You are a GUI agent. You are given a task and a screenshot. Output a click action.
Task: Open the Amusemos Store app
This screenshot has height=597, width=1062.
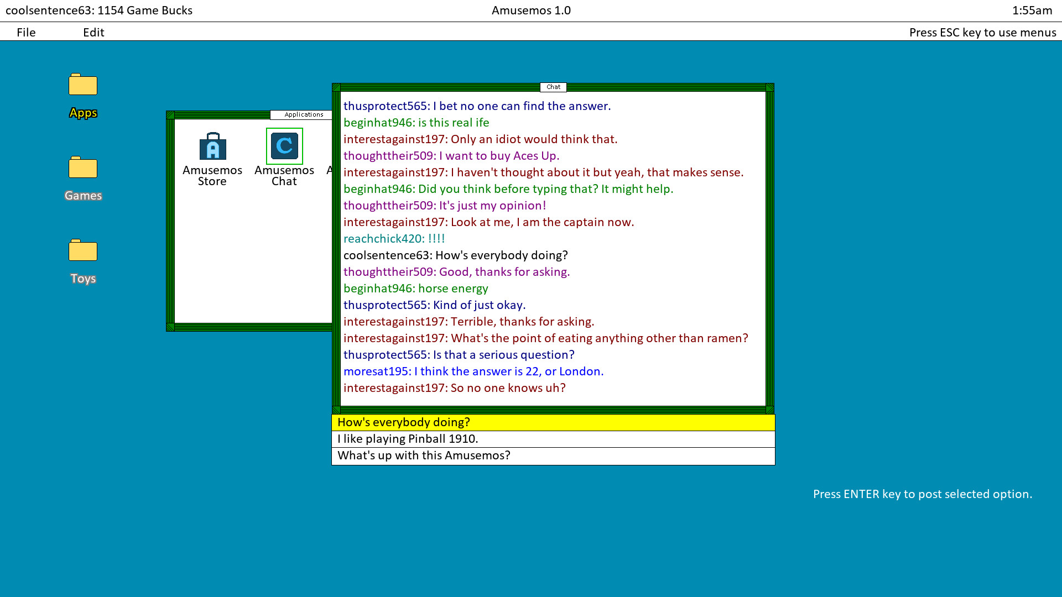[x=212, y=158]
